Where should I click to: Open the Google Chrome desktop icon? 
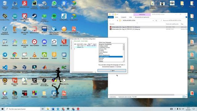15,55
